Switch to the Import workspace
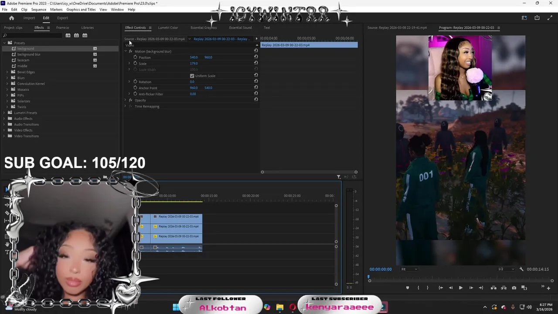The height and width of the screenshot is (314, 558). click(29, 18)
